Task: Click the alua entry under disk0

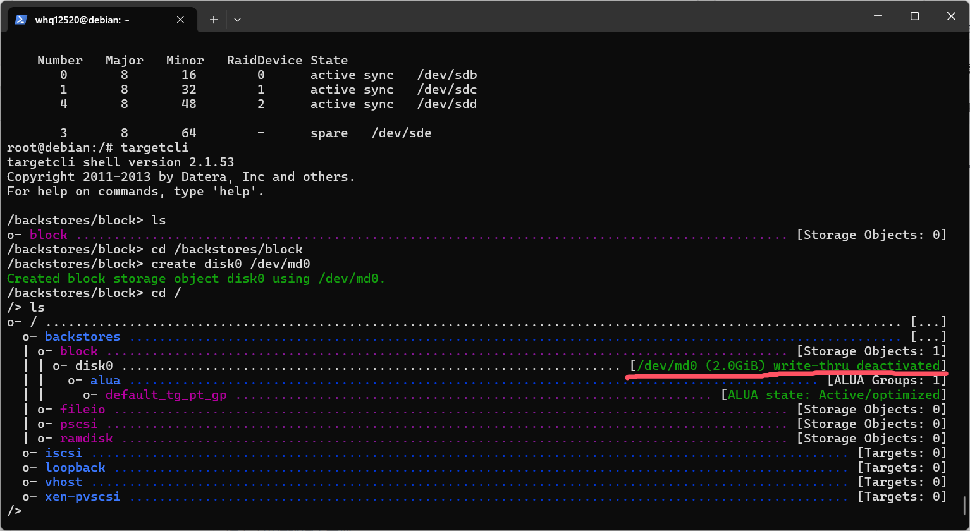Action: [105, 381]
